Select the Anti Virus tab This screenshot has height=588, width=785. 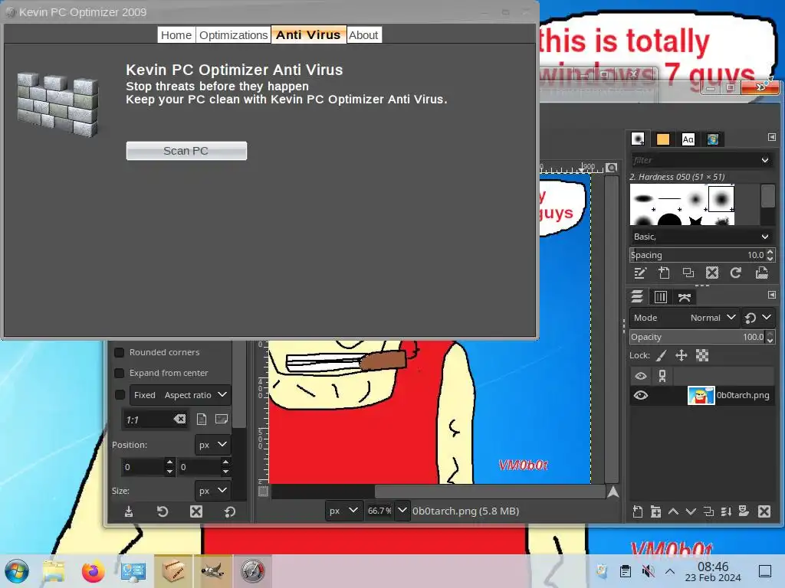click(x=308, y=34)
